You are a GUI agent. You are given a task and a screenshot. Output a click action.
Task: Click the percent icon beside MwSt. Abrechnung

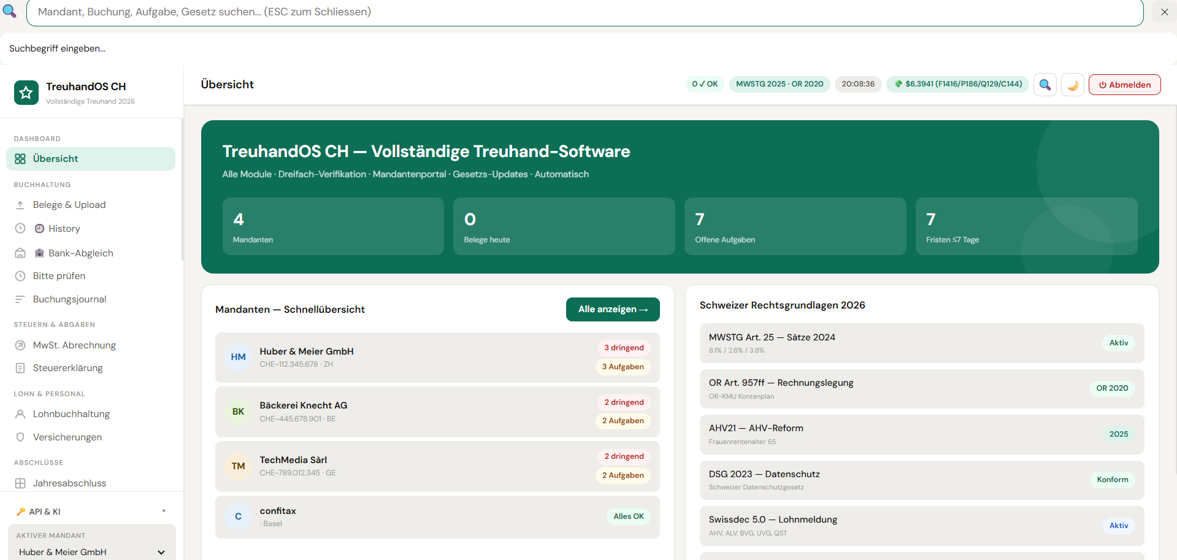(20, 345)
